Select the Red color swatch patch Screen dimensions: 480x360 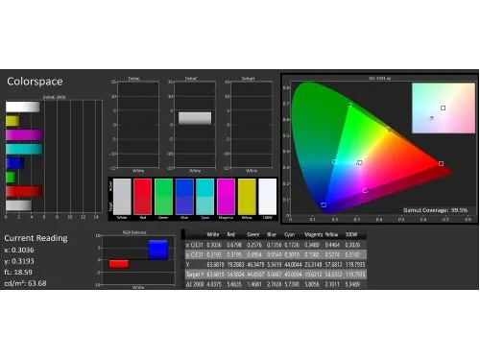tap(142, 197)
